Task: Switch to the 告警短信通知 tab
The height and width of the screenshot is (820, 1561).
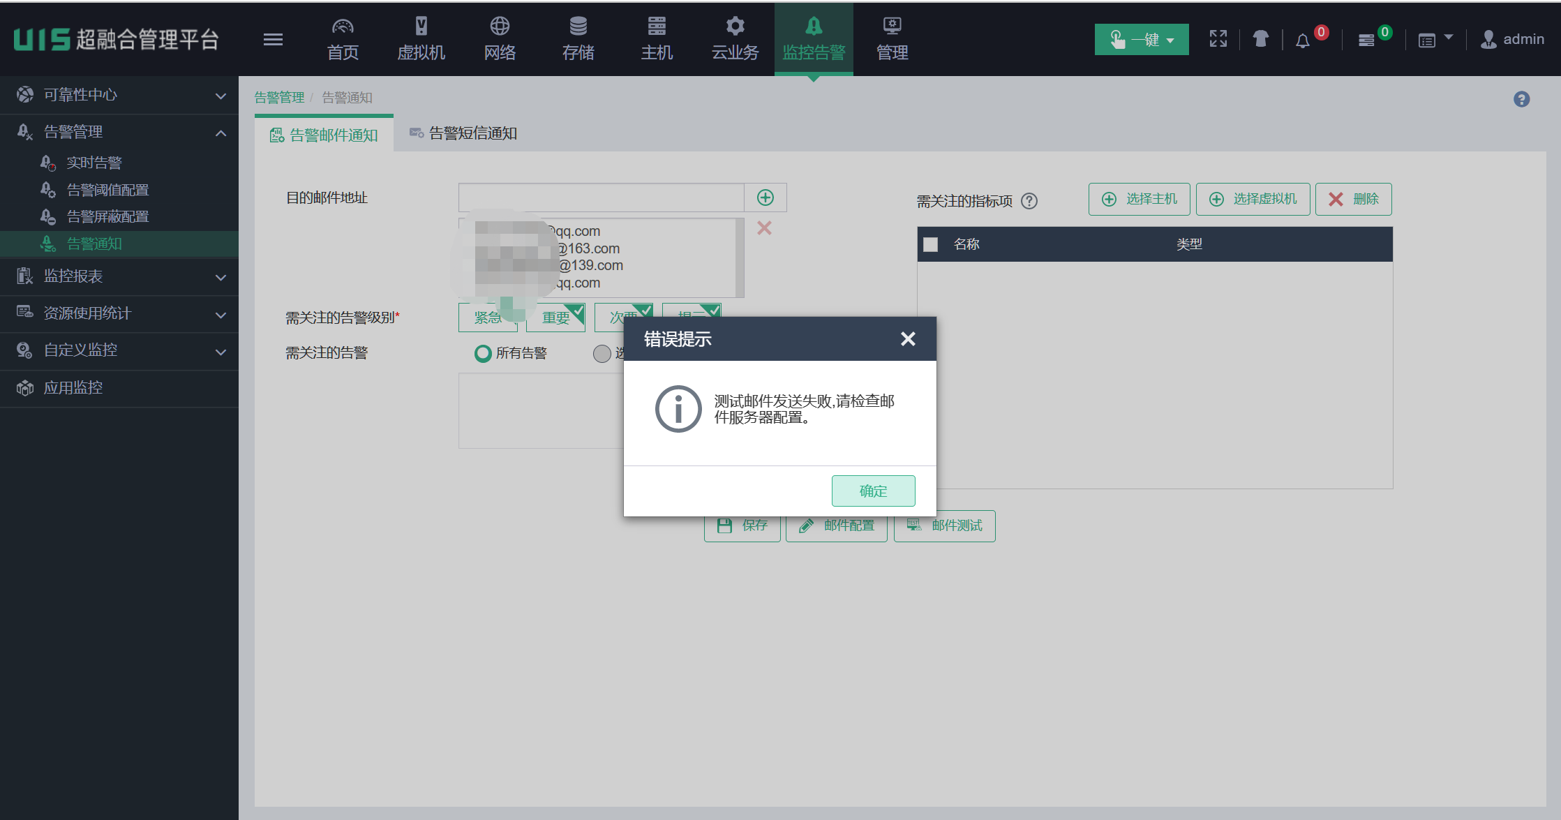Action: tap(464, 133)
